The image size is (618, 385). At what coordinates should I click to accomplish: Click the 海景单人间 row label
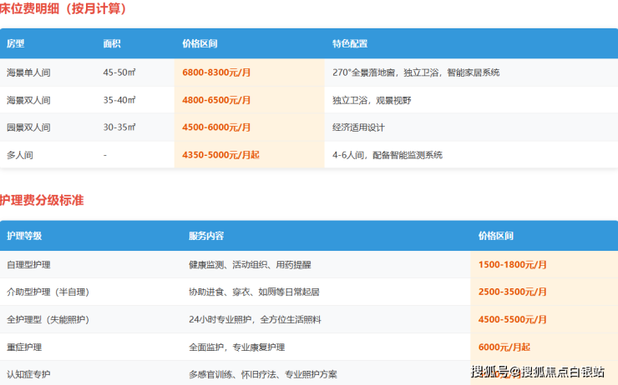tap(28, 72)
